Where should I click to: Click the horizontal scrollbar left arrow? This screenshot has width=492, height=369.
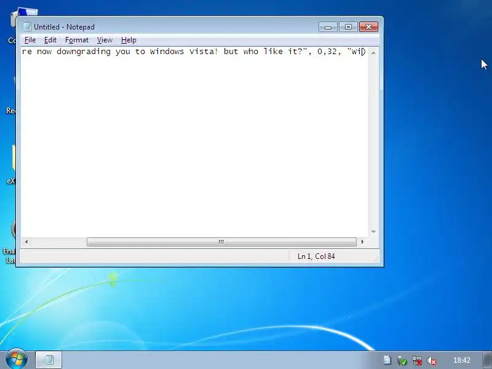(26, 242)
